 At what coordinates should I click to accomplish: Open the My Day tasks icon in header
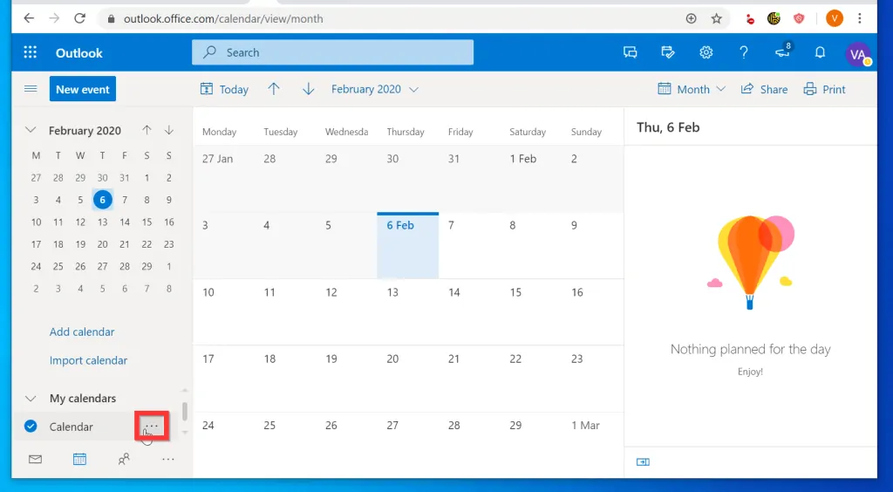pos(668,52)
